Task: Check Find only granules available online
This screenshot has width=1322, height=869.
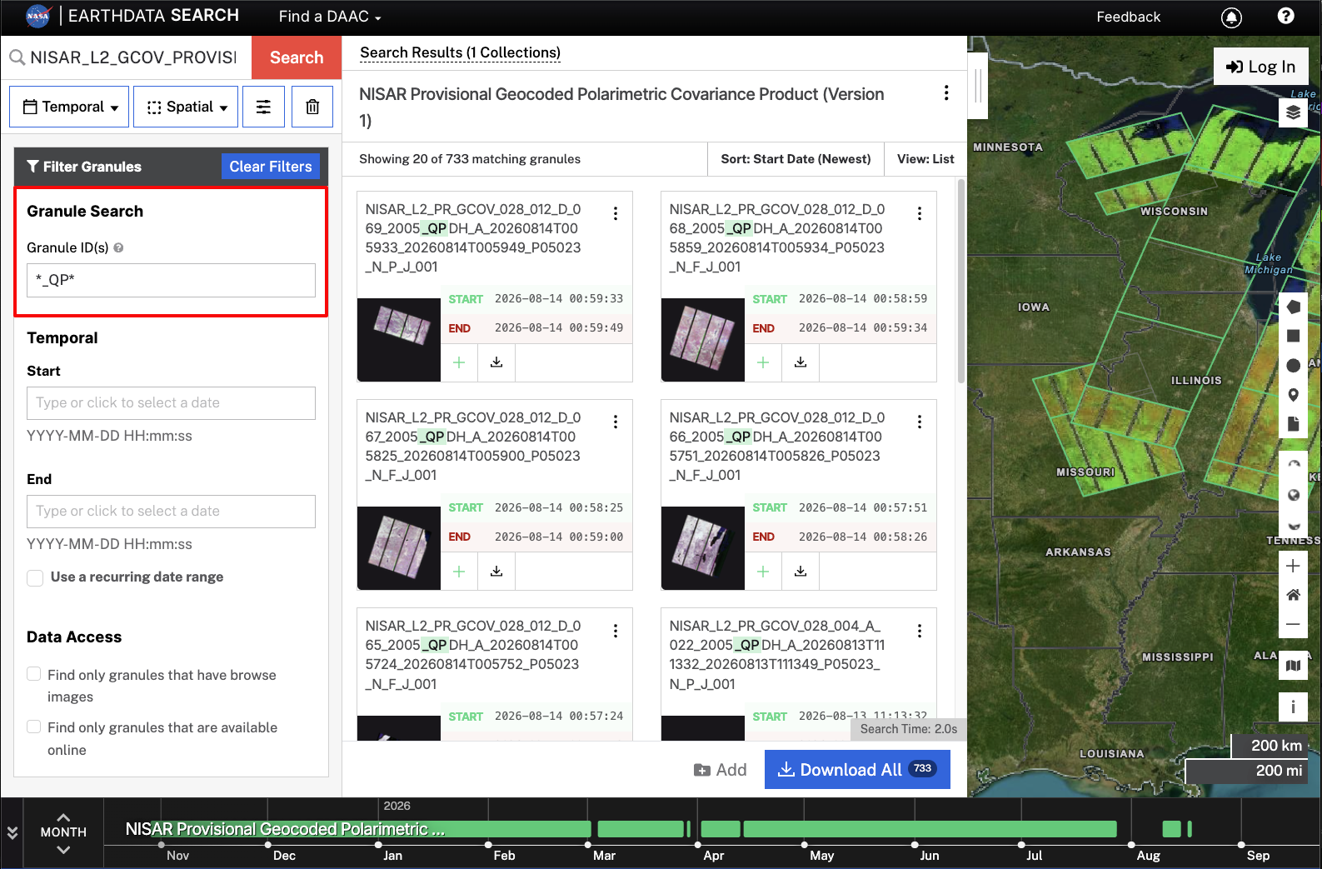Action: pyautogui.click(x=34, y=727)
